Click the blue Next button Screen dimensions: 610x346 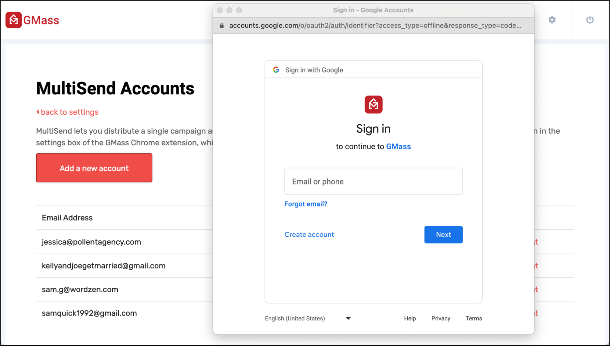click(443, 234)
